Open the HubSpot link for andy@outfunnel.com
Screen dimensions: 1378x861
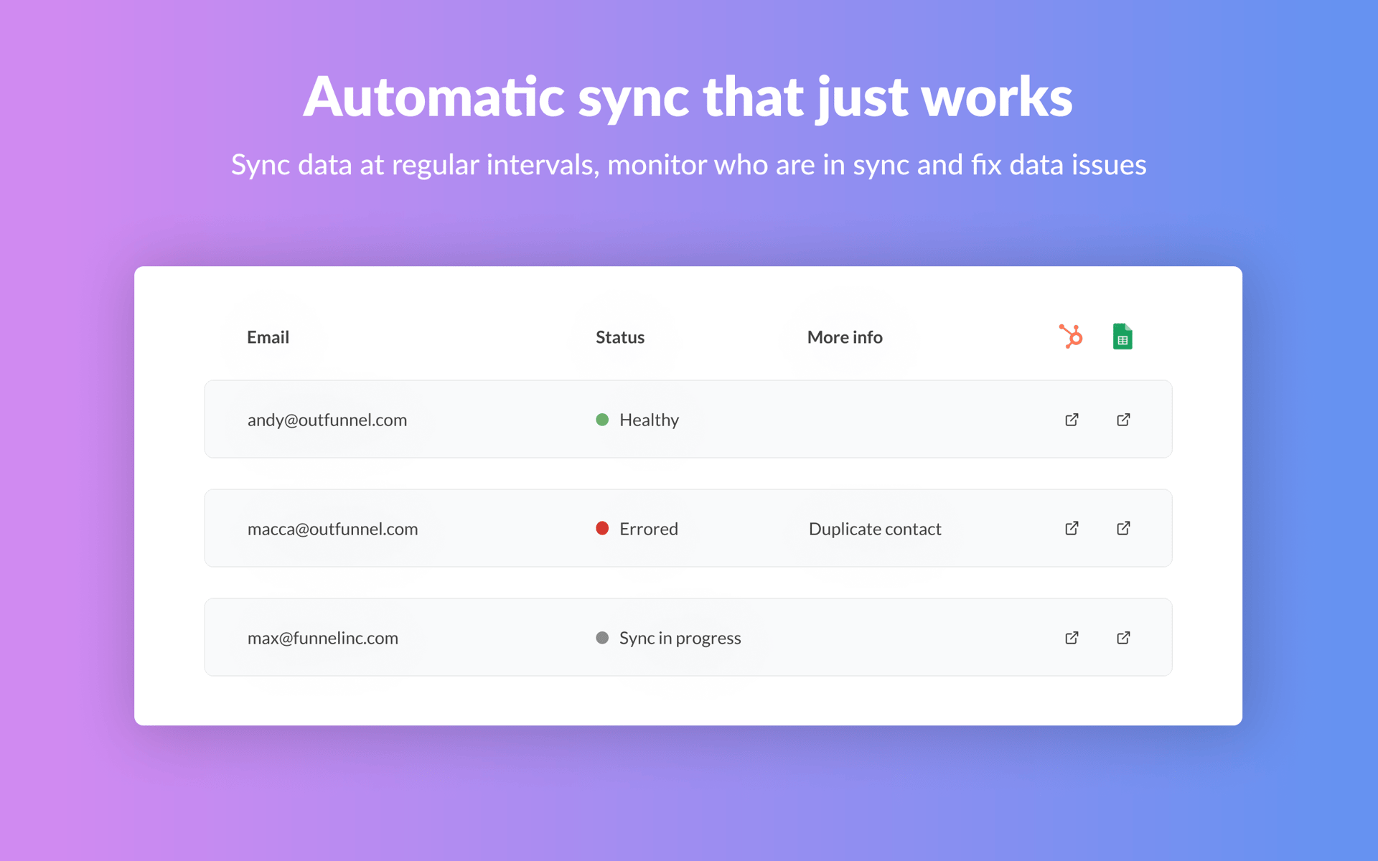coord(1072,419)
